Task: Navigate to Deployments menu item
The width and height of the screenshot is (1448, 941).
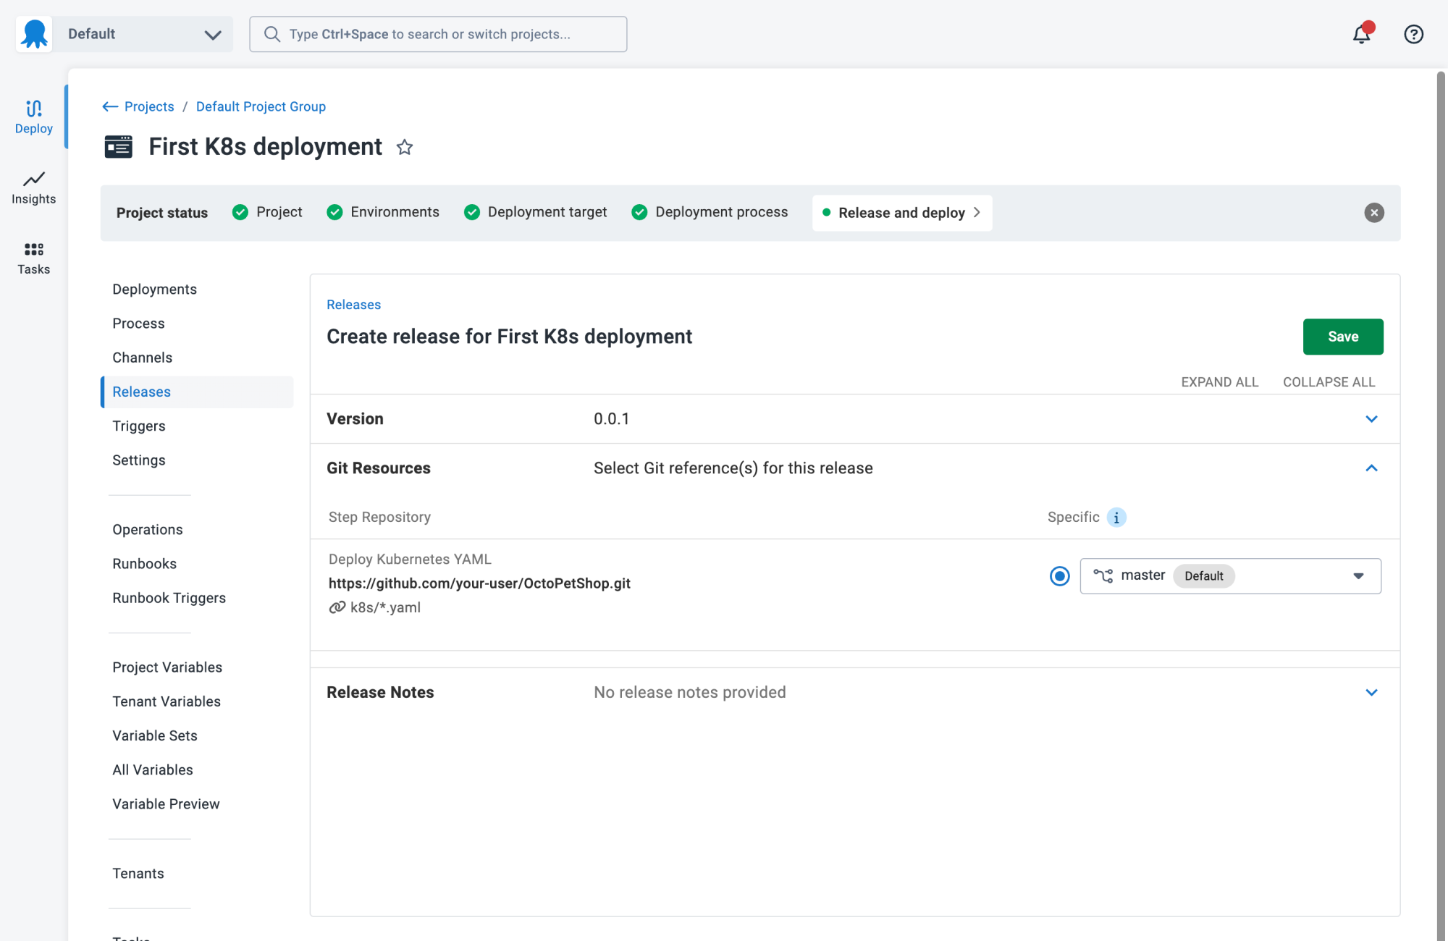Action: pos(154,288)
